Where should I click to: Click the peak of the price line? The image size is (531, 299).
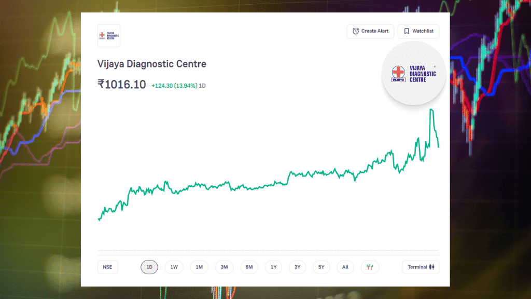(431, 110)
